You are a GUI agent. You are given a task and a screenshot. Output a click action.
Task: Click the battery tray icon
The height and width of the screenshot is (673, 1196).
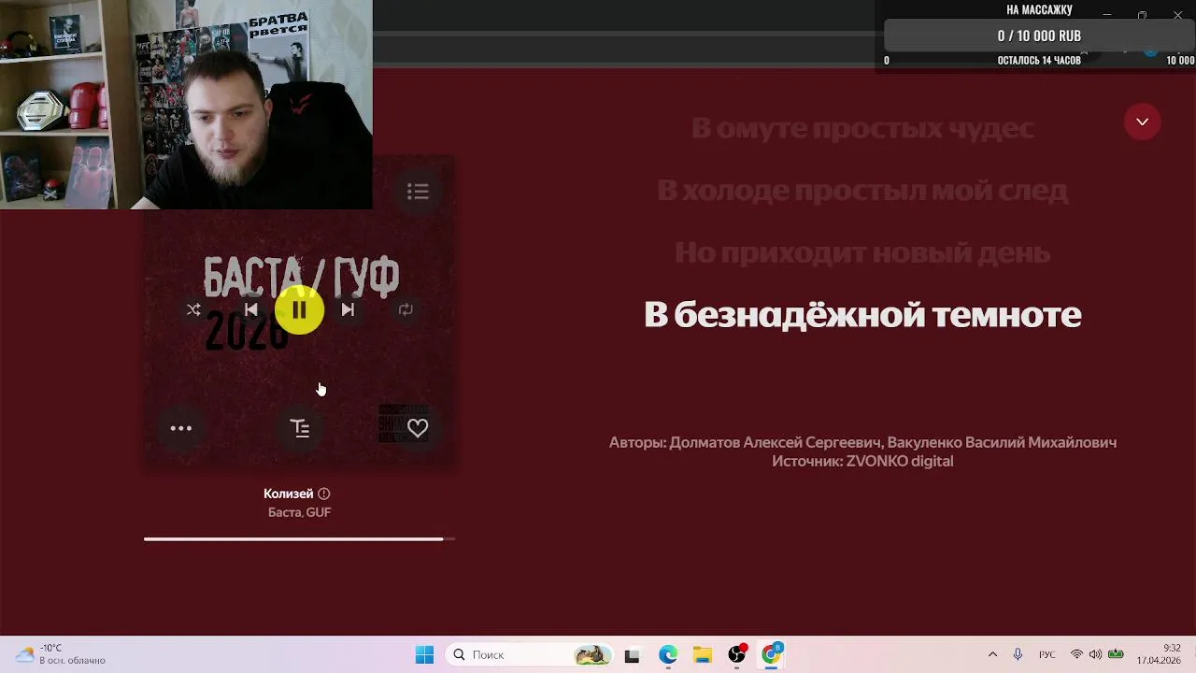[1116, 655]
